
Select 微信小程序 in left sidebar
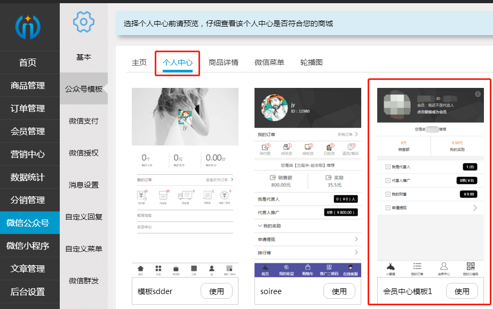[29, 246]
